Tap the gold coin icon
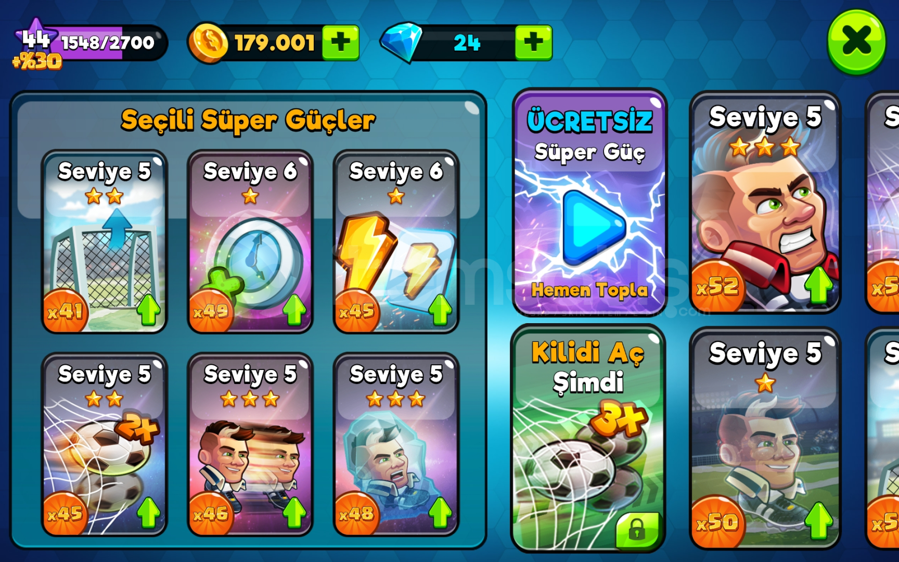Screen dimensions: 899x562 pos(208,43)
